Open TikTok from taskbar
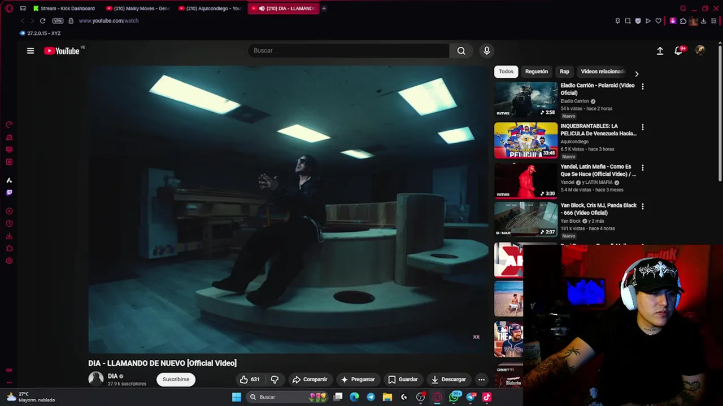 [487, 397]
